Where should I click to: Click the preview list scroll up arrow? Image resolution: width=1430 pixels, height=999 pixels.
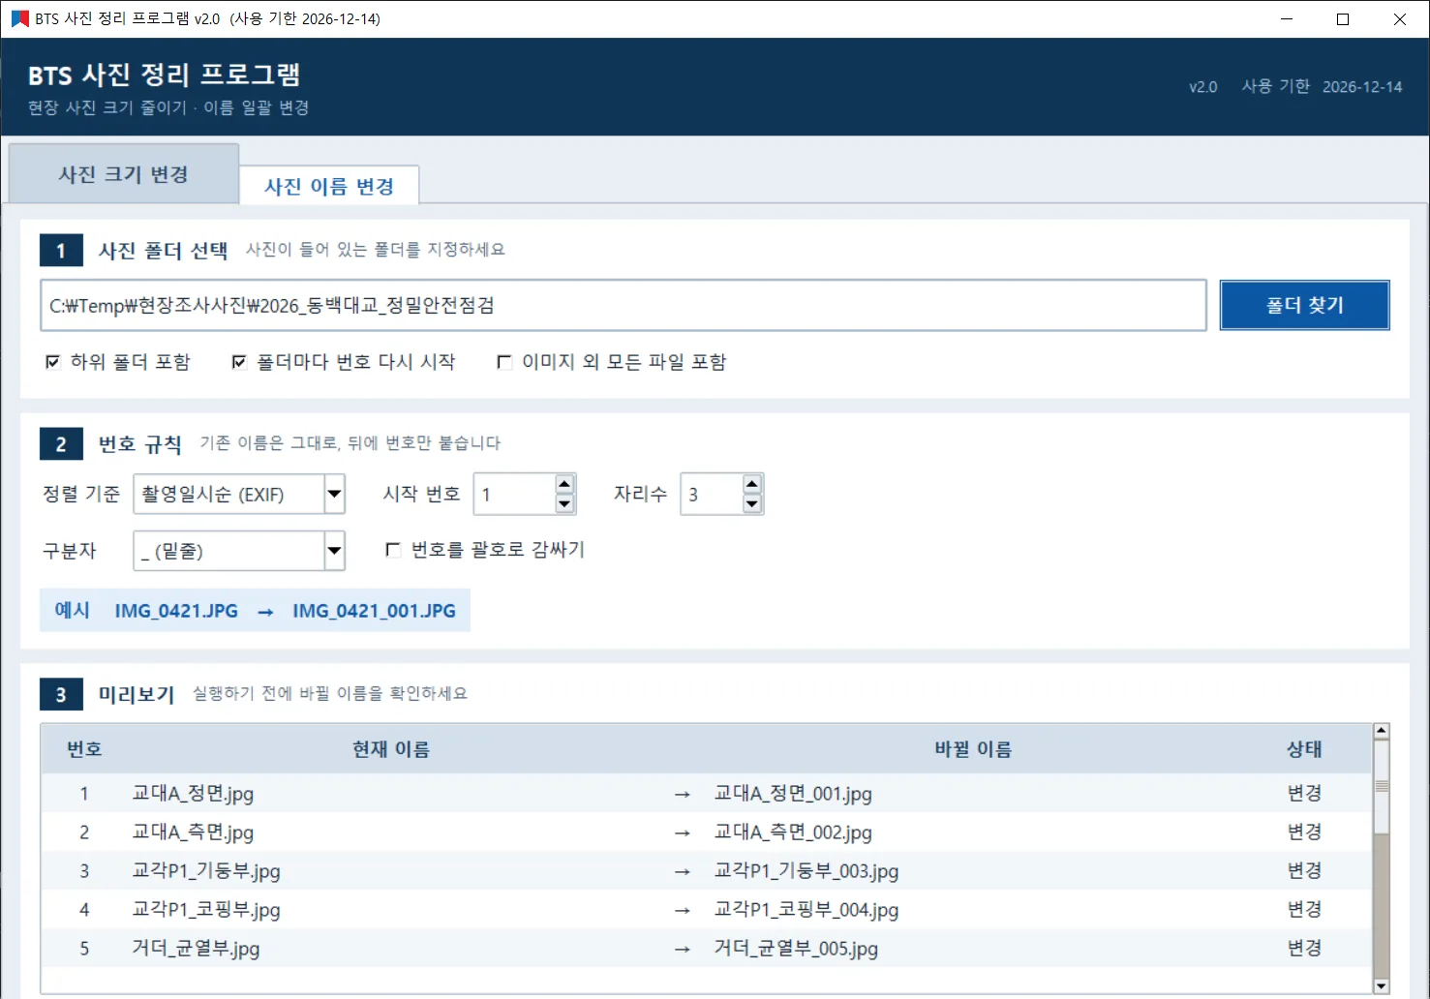pyautogui.click(x=1382, y=731)
